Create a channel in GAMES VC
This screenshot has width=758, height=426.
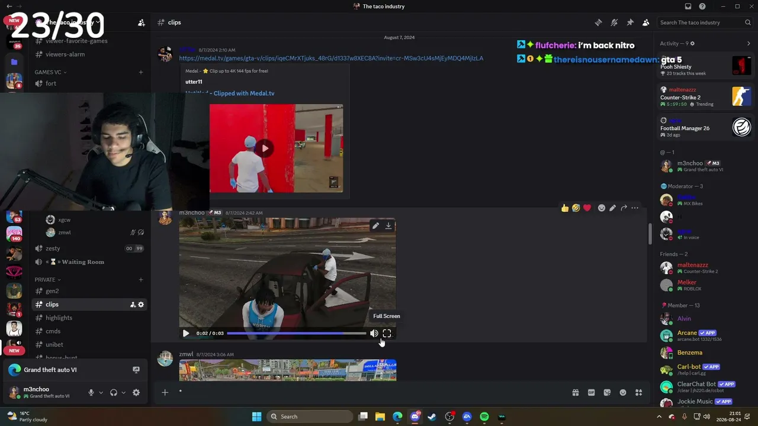click(x=141, y=72)
